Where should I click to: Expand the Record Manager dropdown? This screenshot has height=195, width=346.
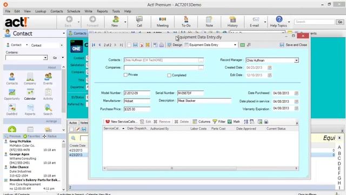coord(296,60)
